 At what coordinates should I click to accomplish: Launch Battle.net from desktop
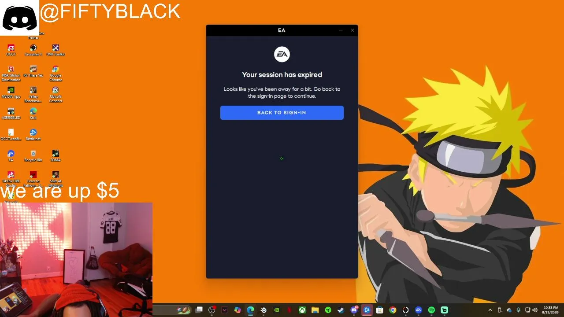coord(33,135)
